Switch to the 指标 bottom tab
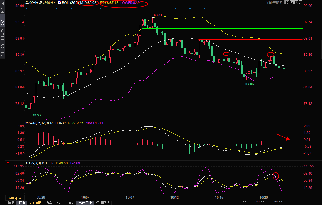 [11, 203]
